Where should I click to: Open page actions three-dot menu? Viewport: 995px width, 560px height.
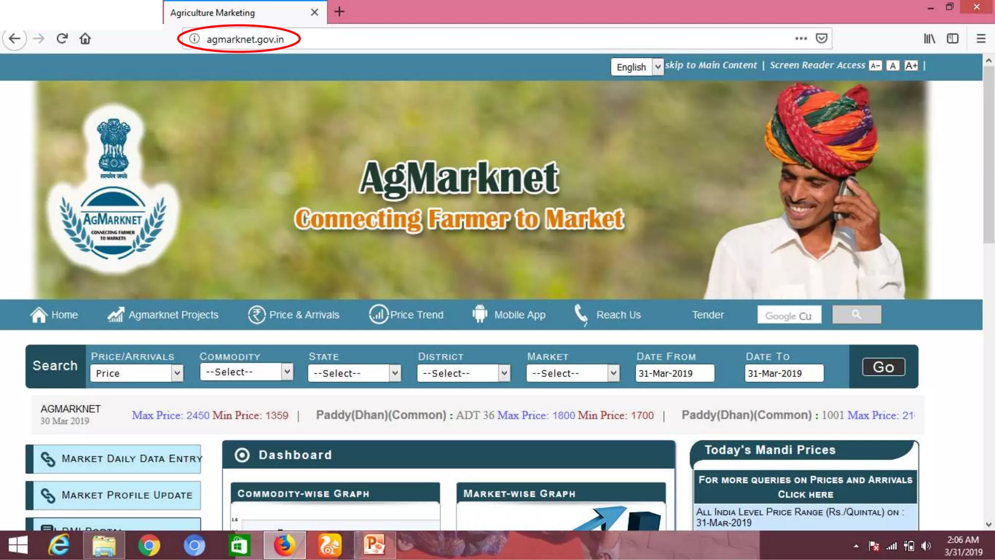coord(801,38)
